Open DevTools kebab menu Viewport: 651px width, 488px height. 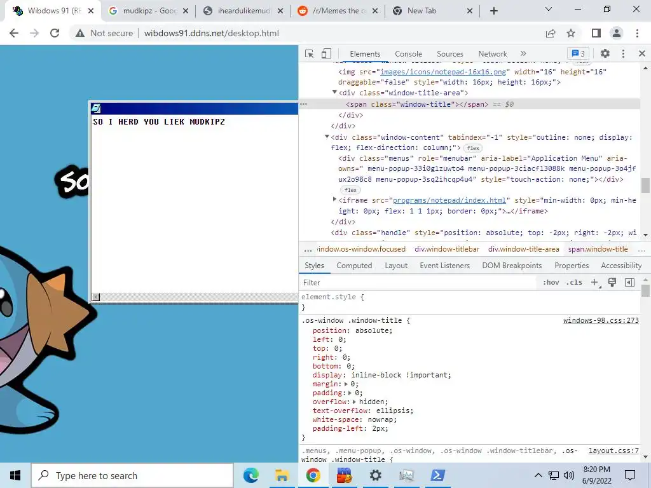pyautogui.click(x=623, y=53)
